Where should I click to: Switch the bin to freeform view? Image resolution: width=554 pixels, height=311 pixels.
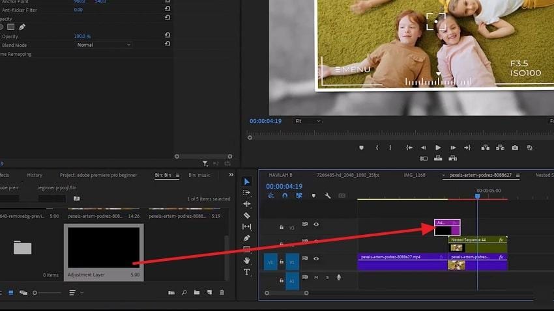pos(23,293)
